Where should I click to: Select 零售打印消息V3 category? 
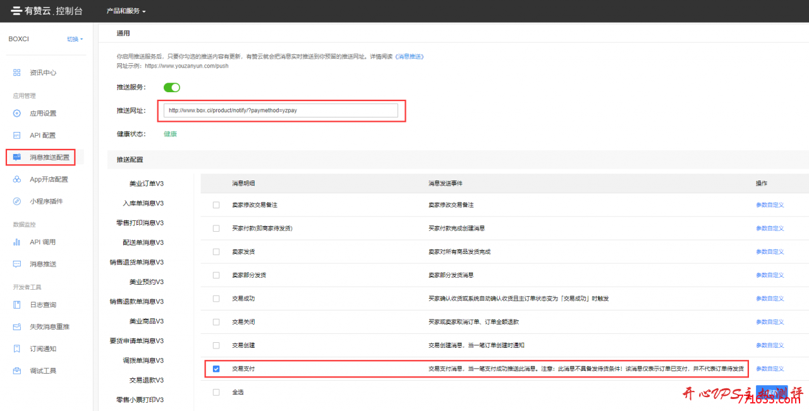click(140, 223)
